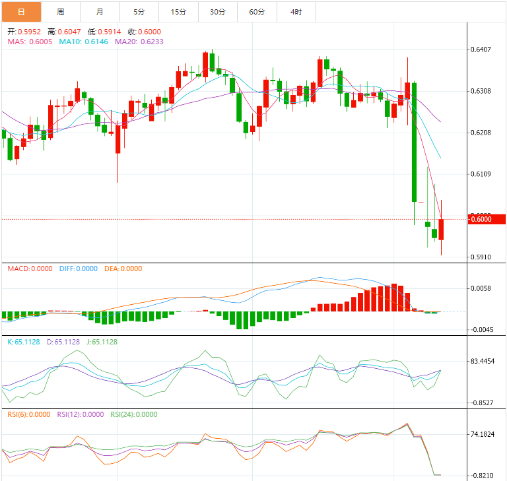Open the 30分 timeframe tab

pos(218,12)
